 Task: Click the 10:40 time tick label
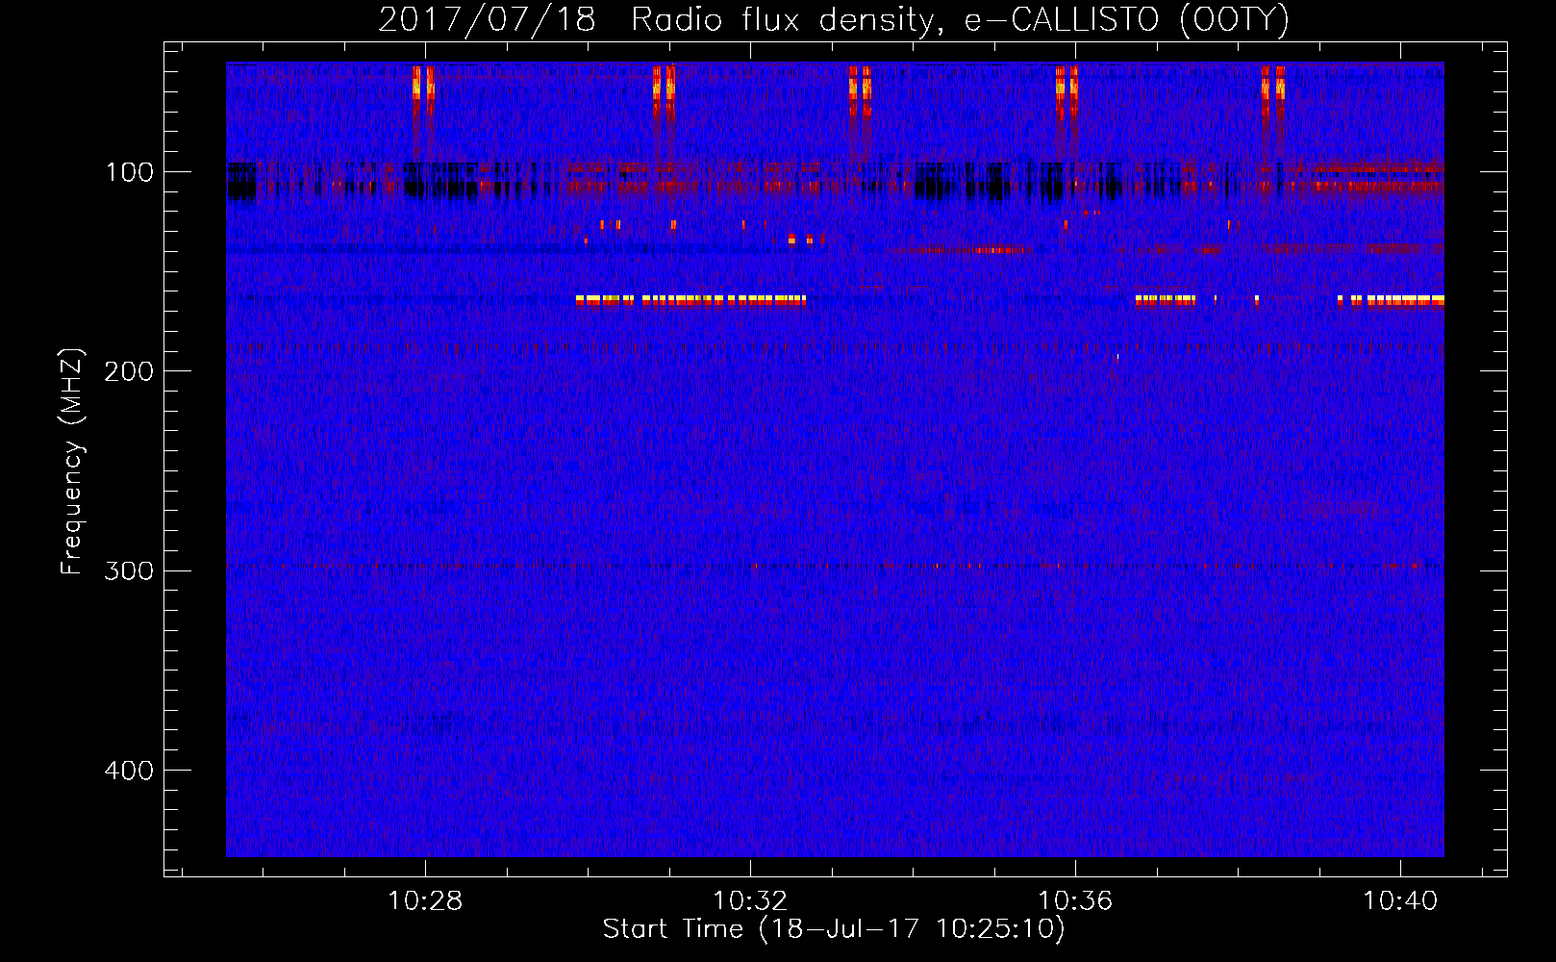click(1400, 900)
